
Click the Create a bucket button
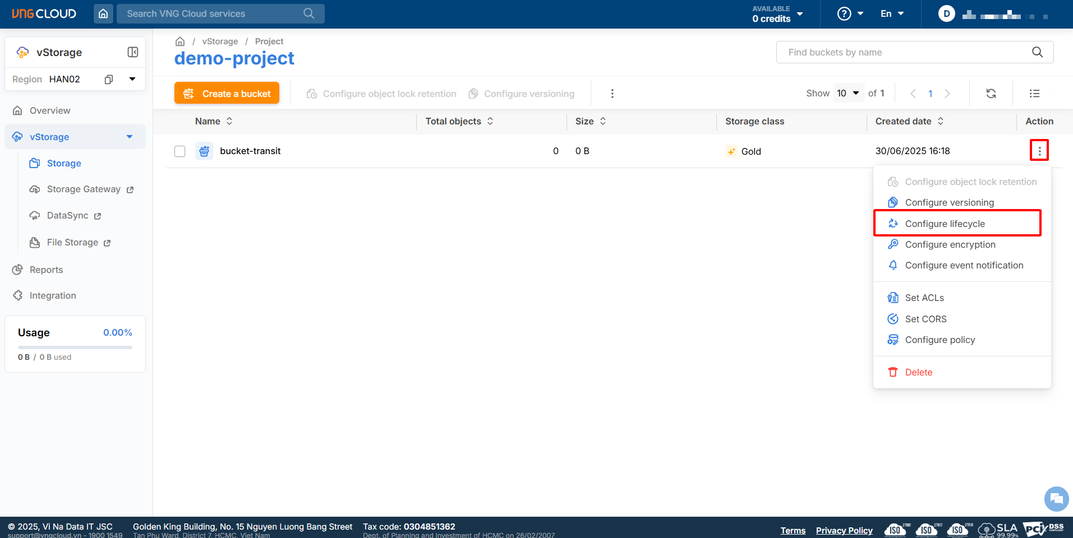(x=227, y=94)
